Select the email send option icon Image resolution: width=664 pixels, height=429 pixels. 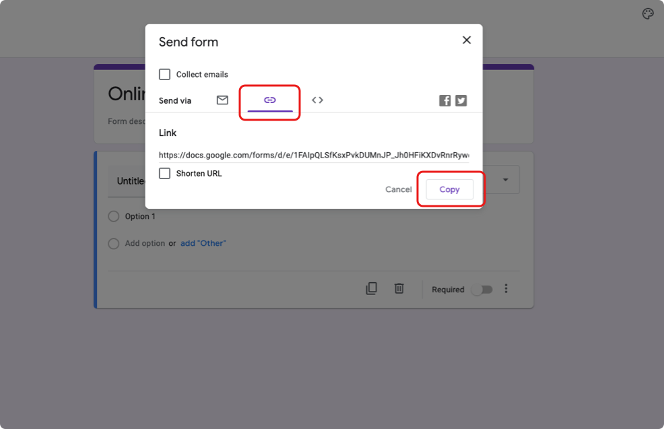[222, 100]
